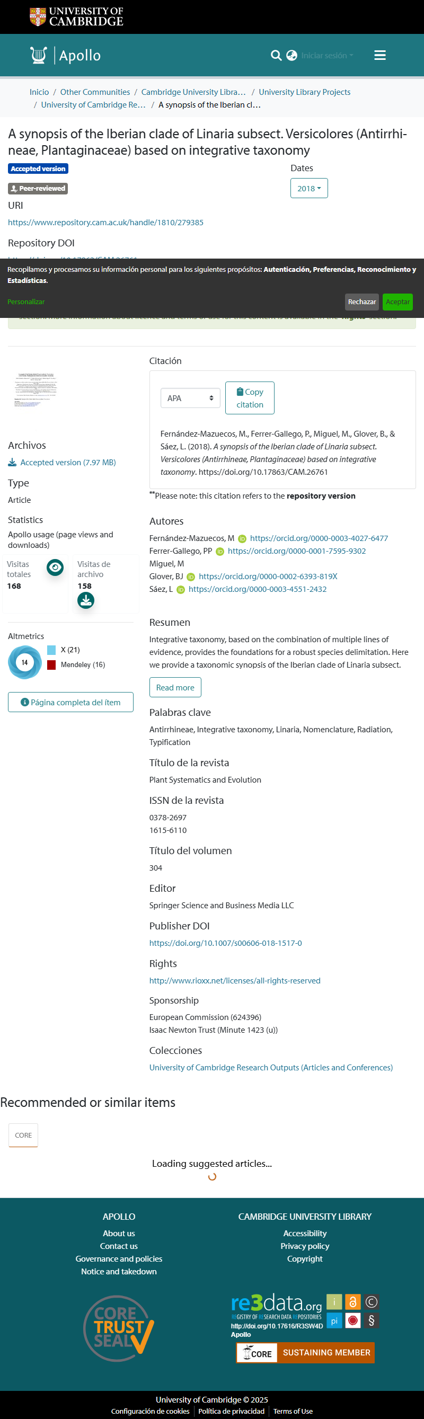This screenshot has height=1419, width=424.
Task: Expand the 2018 dates dropdown
Action: pos(309,189)
